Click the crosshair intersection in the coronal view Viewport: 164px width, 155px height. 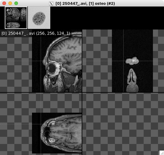click(123, 61)
